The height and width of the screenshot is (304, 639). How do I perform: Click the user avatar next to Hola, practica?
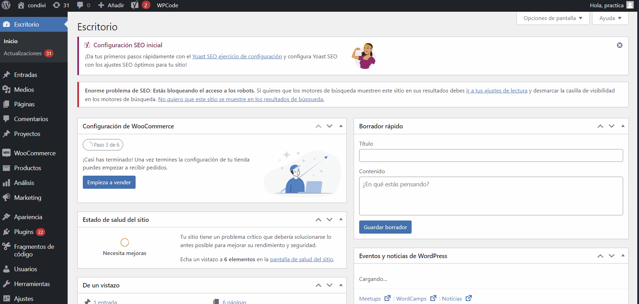pos(630,5)
